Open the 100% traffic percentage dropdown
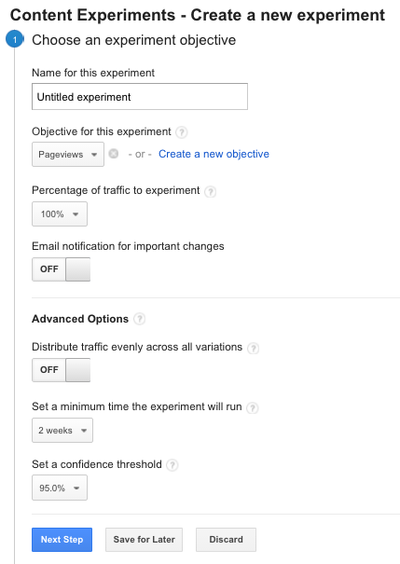The width and height of the screenshot is (400, 564). 60,214
